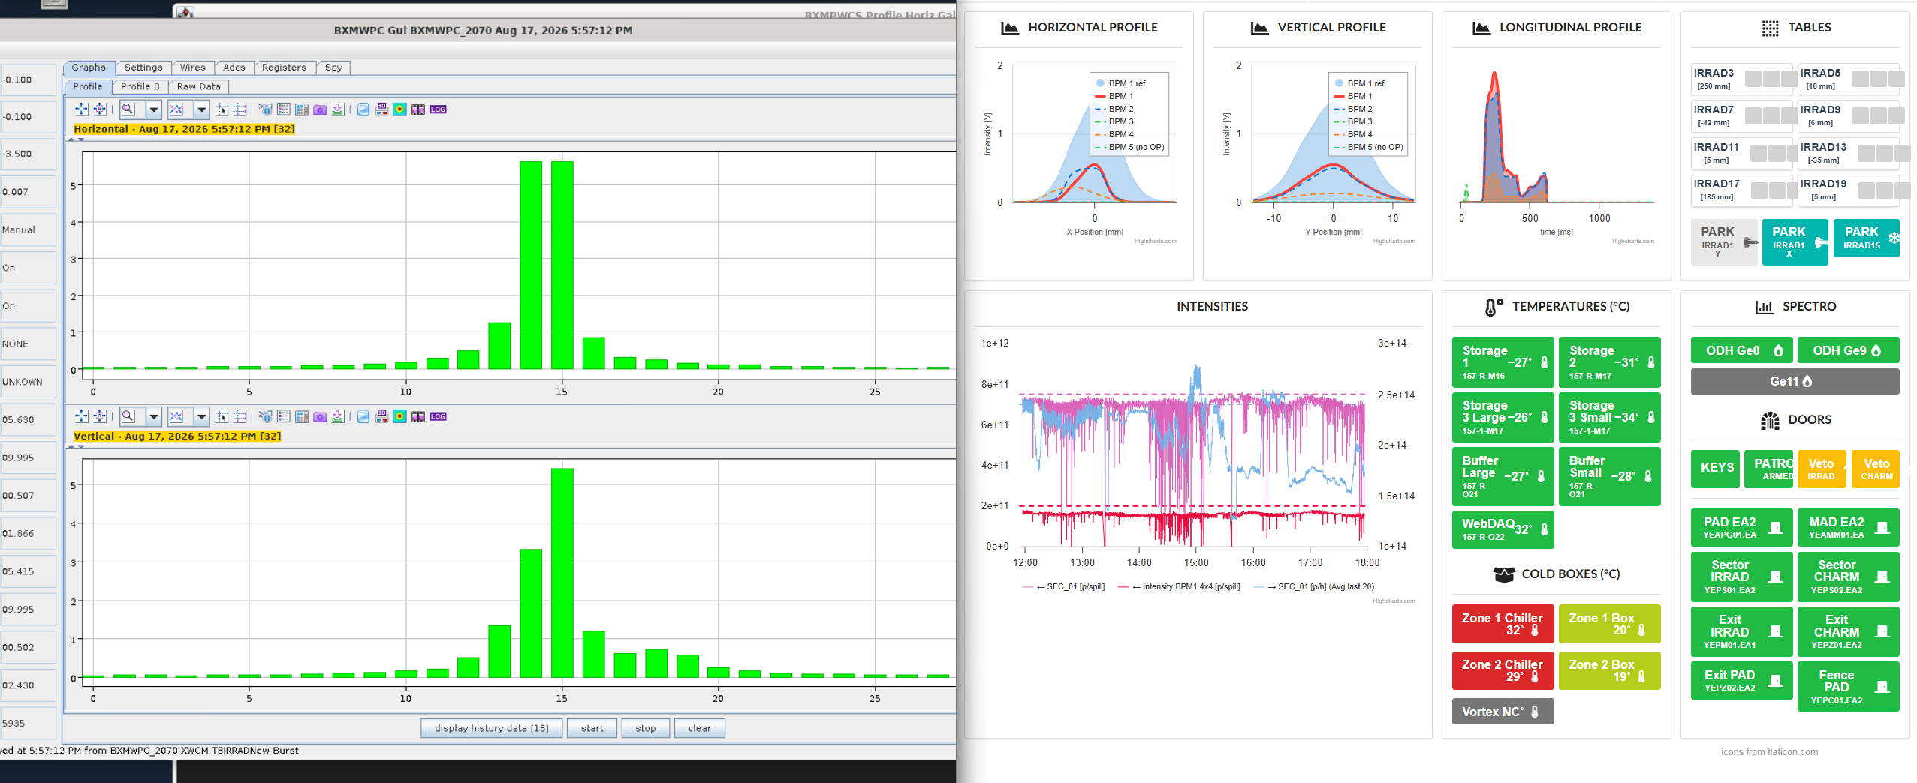This screenshot has width=1917, height=783.
Task: Click the pan arrows icon in Vertical toolbar
Action: tap(82, 416)
